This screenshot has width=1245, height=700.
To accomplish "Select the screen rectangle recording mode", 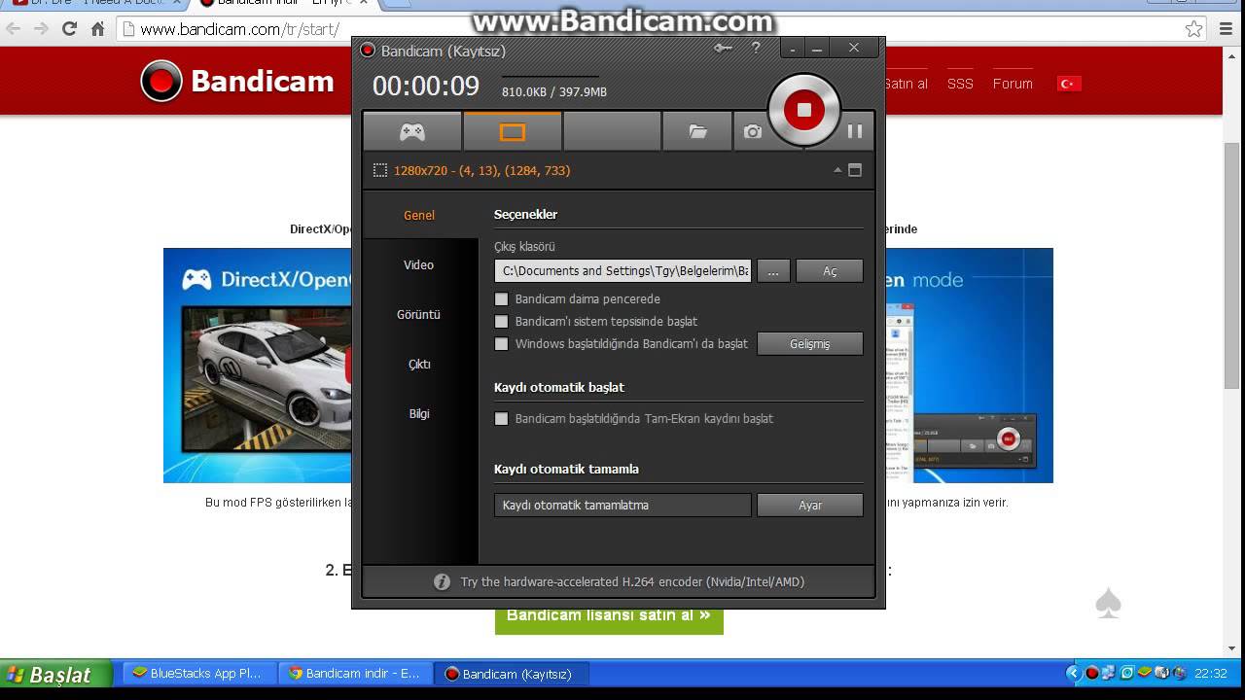I will pos(513,131).
